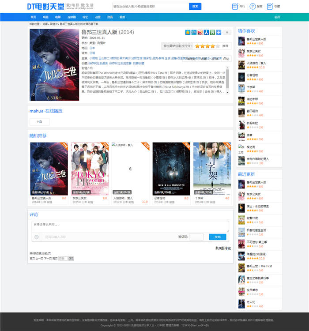Select the 综艺 navigation item
This screenshot has width=309, height=331.
pyautogui.click(x=85, y=17)
